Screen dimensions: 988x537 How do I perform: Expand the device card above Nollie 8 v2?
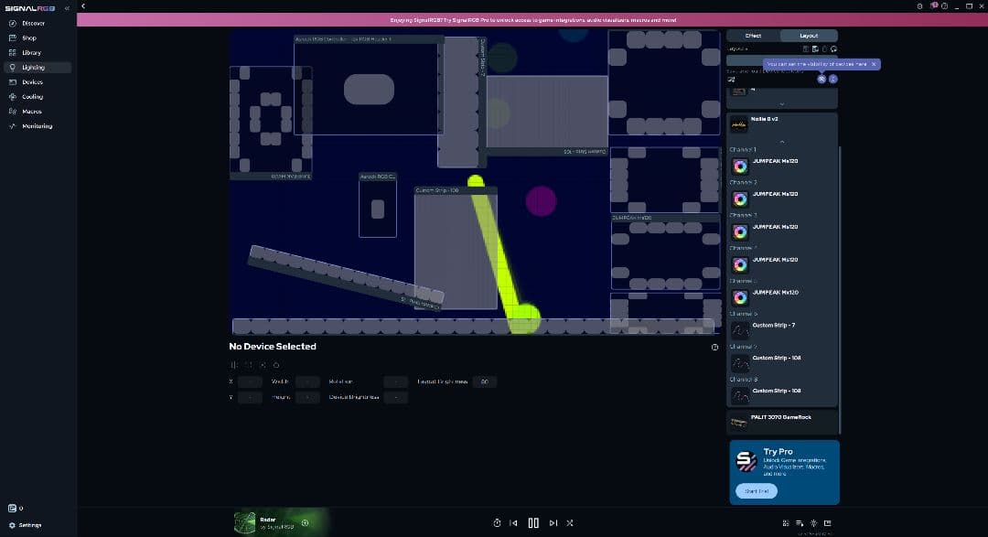pyautogui.click(x=782, y=104)
